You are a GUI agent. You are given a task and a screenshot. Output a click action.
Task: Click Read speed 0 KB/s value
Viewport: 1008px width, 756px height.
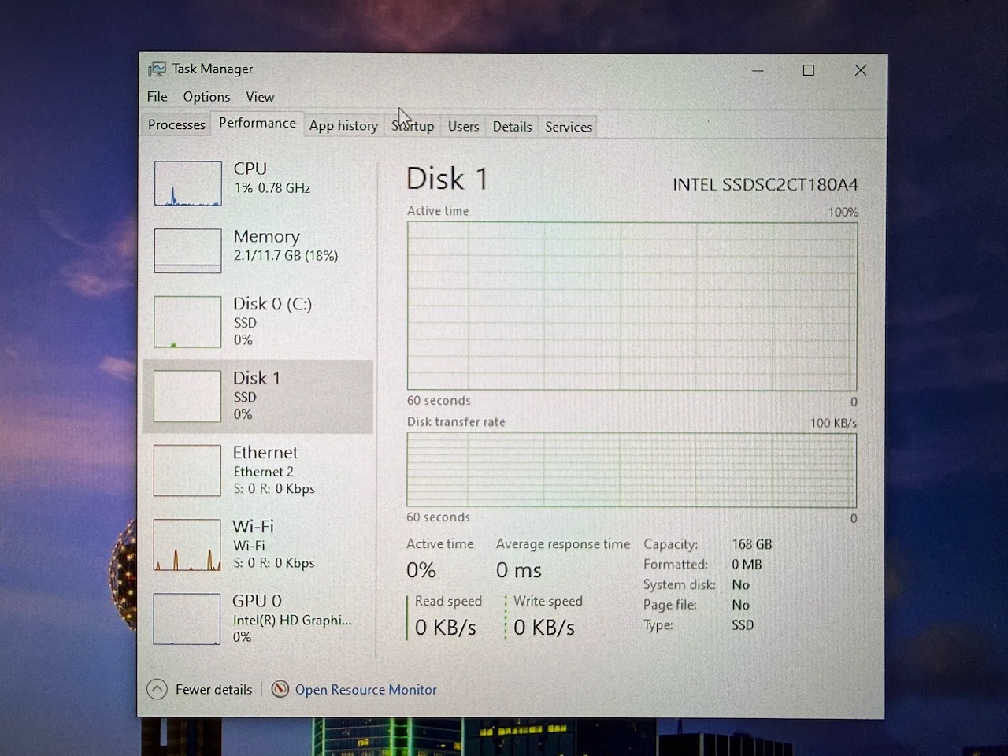(446, 628)
